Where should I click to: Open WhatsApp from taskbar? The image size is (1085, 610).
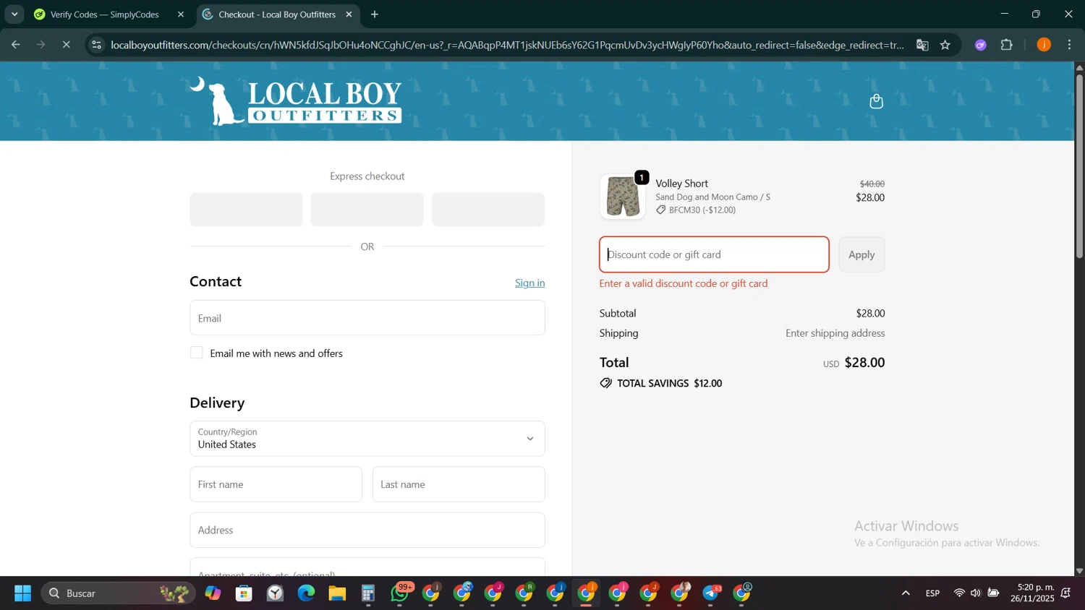pos(400,593)
